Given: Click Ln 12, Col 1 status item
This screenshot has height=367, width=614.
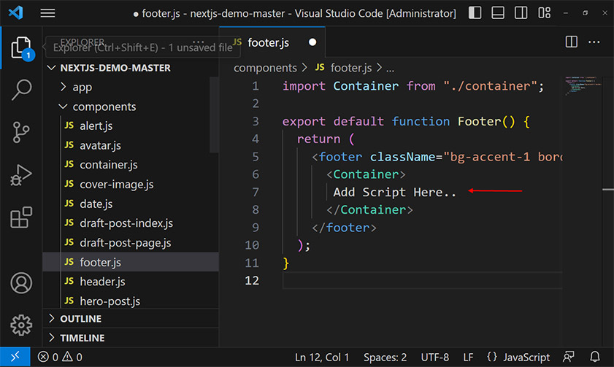Looking at the screenshot, I should (x=321, y=357).
